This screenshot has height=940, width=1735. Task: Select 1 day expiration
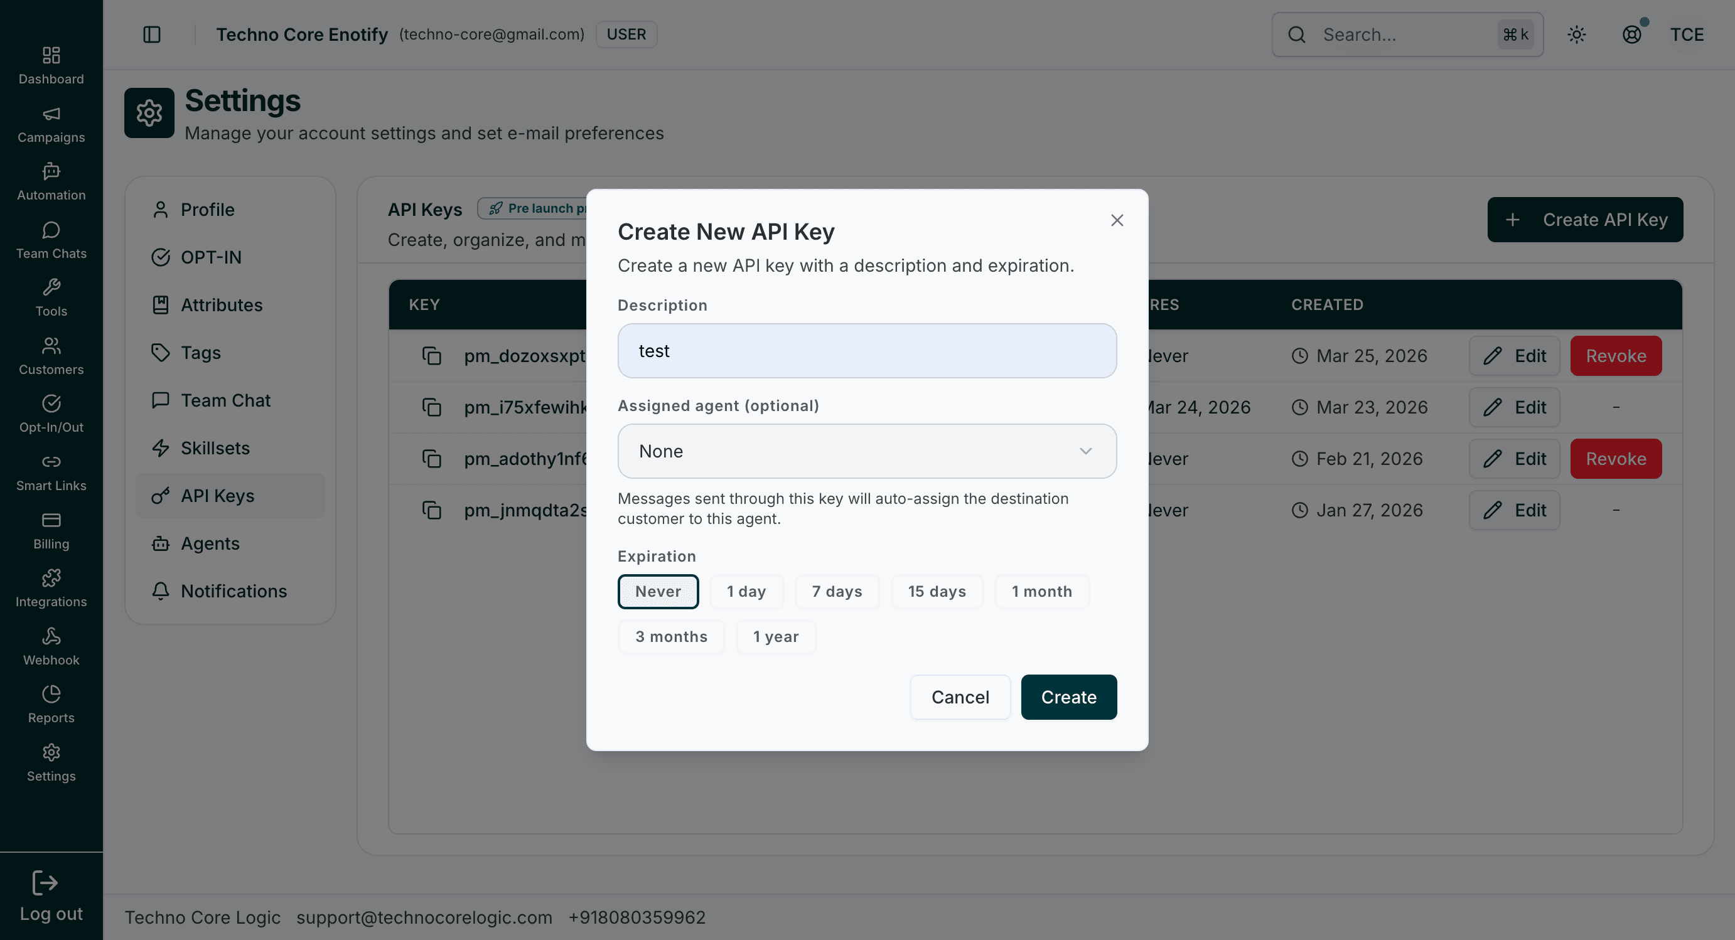pos(746,592)
